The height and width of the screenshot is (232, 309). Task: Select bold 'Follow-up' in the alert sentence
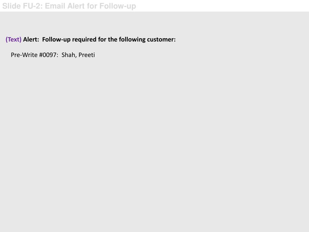[x=56, y=40]
